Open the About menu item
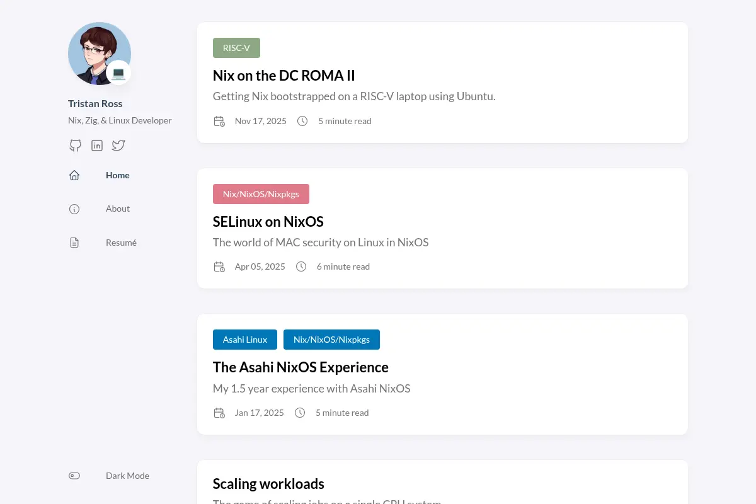Image resolution: width=756 pixels, height=504 pixels. pos(118,209)
